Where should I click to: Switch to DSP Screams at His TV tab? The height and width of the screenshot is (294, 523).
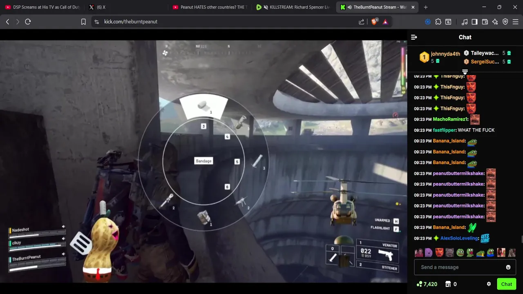coord(42,7)
